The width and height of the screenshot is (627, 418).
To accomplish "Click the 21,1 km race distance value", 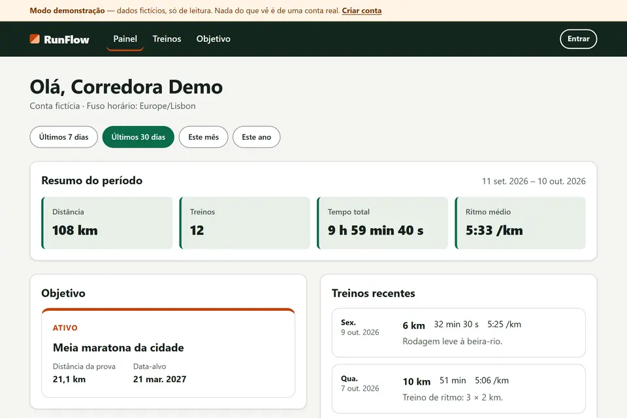I will [x=69, y=379].
